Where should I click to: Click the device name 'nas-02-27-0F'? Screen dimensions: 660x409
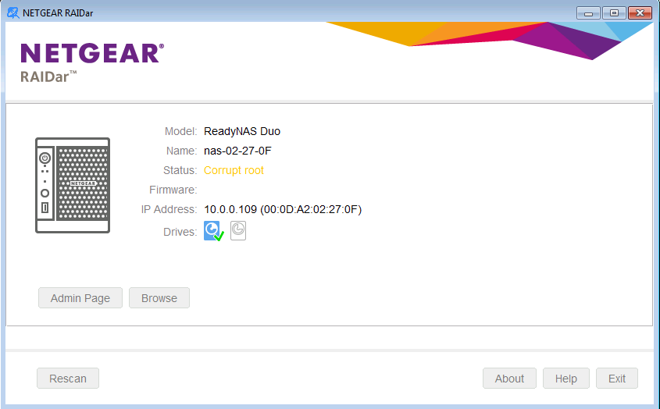pyautogui.click(x=237, y=151)
